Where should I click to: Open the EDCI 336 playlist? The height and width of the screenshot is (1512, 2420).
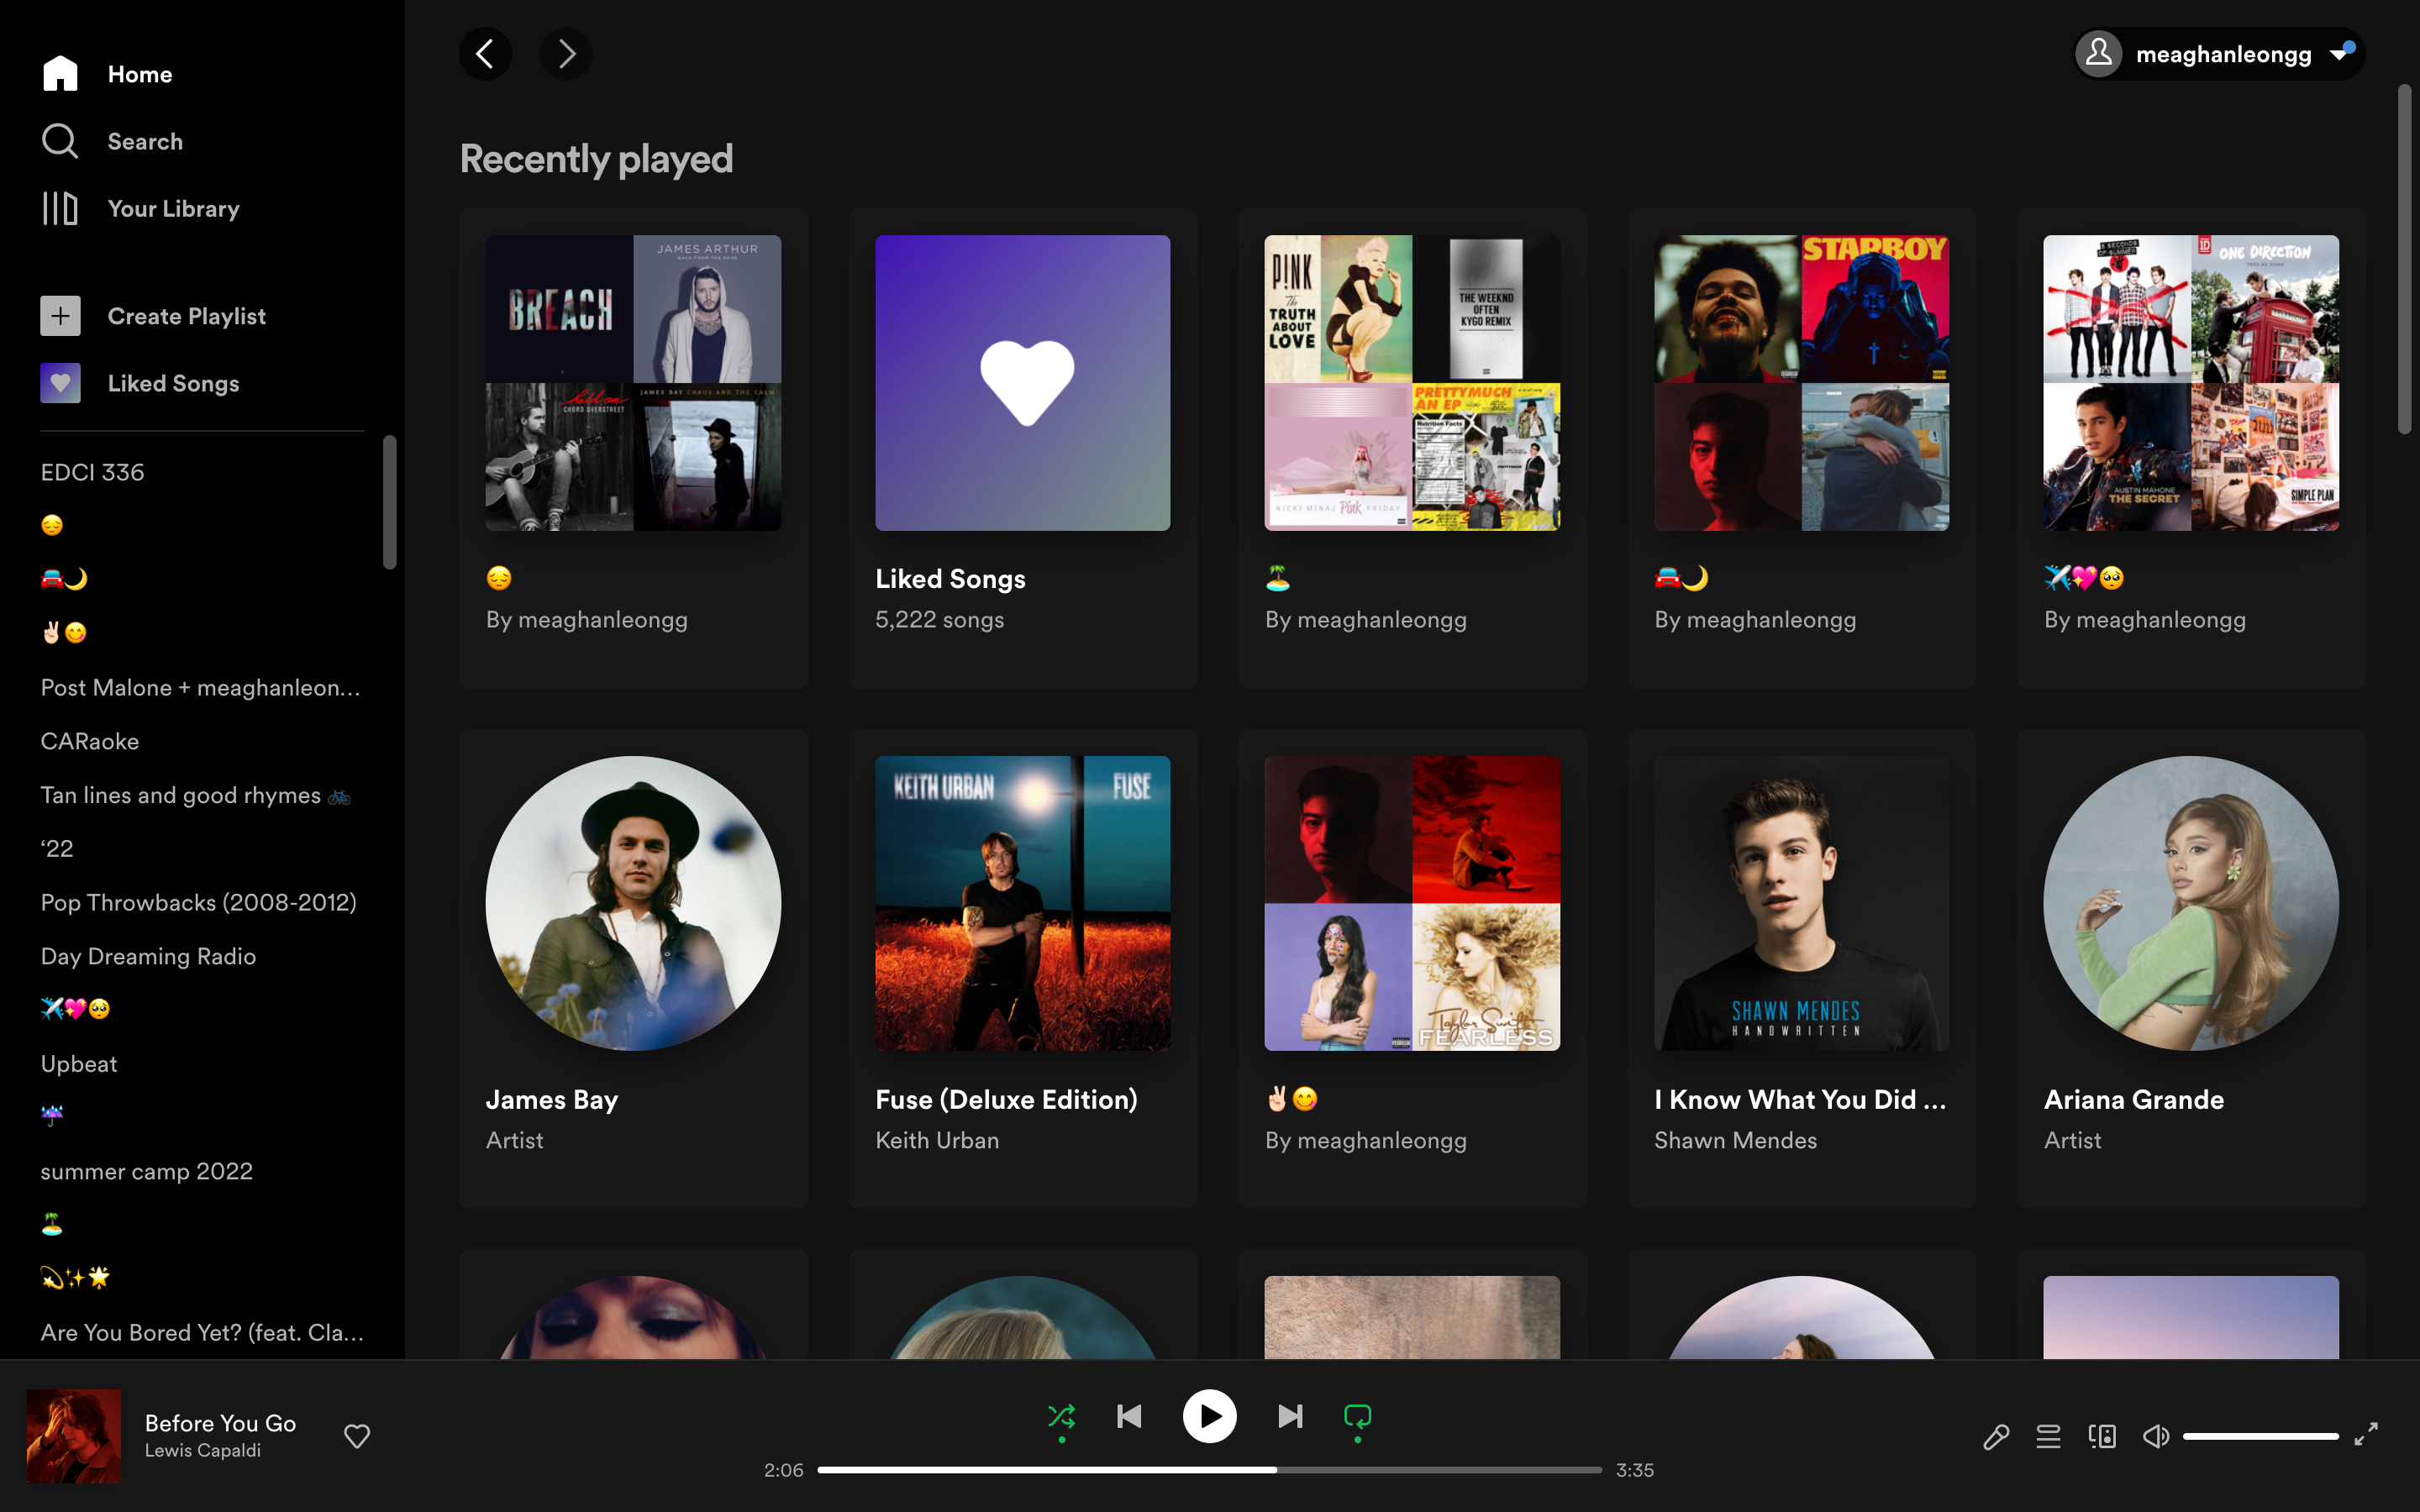[x=92, y=472]
